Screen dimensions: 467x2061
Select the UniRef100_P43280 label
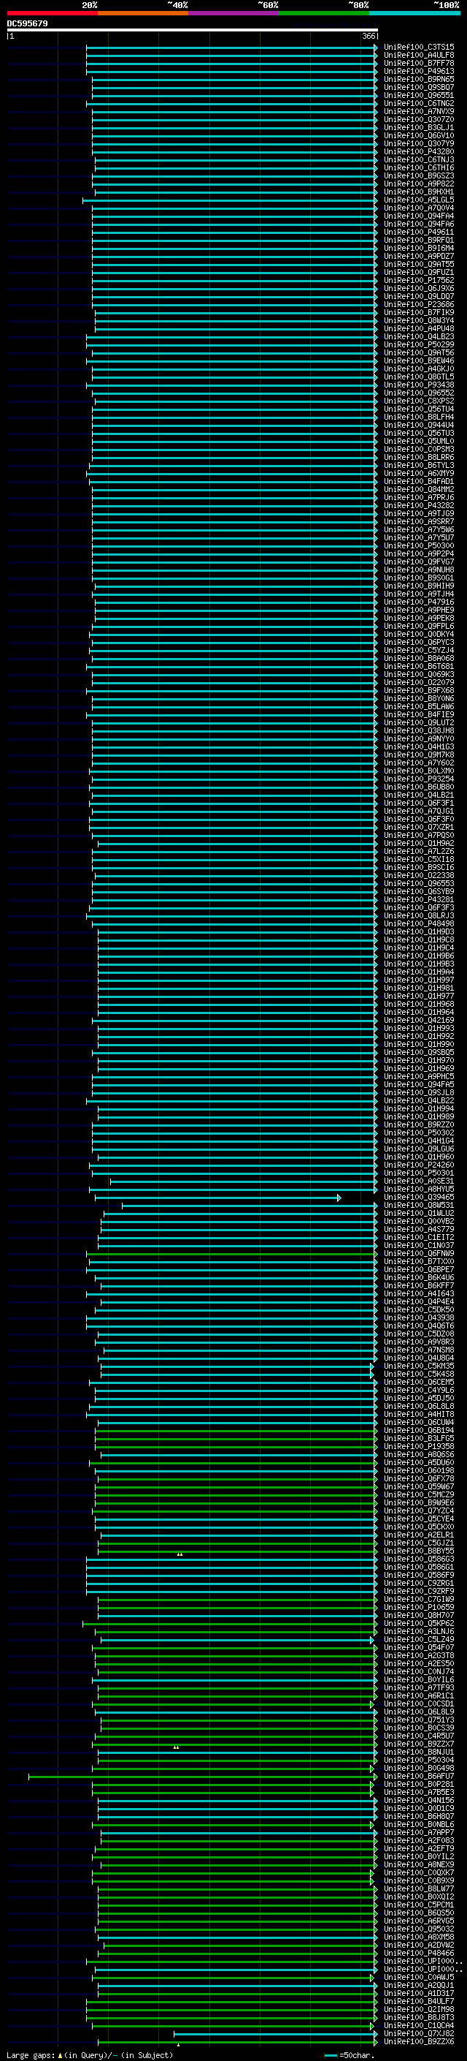click(x=419, y=152)
